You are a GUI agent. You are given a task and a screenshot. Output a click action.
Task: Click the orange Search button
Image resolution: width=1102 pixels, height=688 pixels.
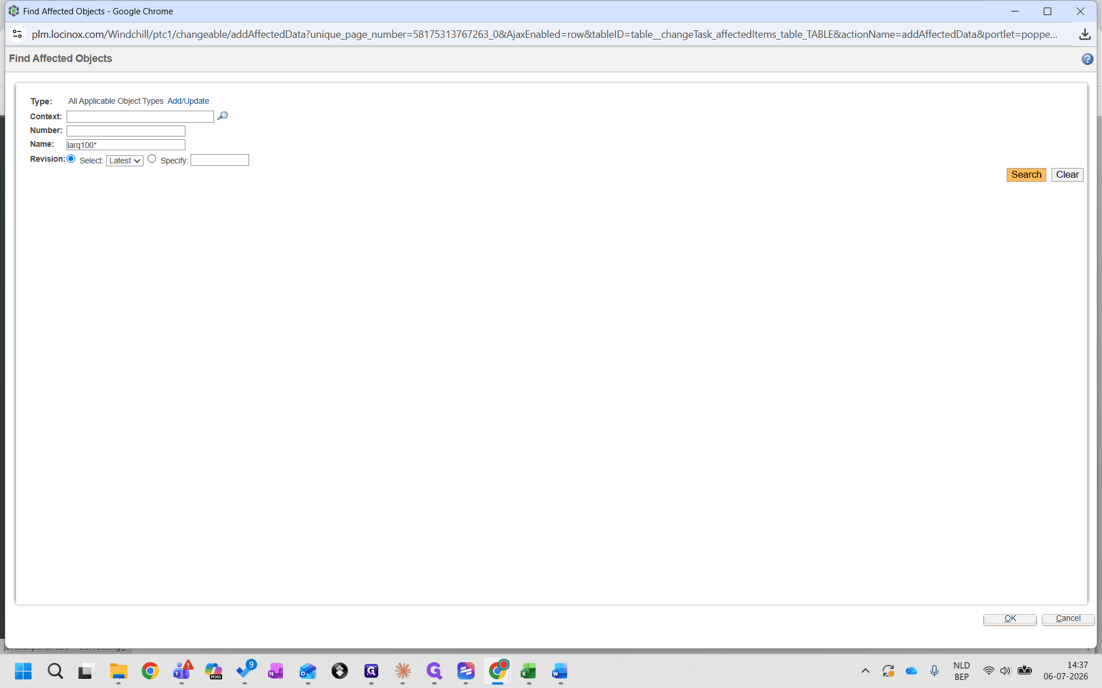(x=1026, y=175)
